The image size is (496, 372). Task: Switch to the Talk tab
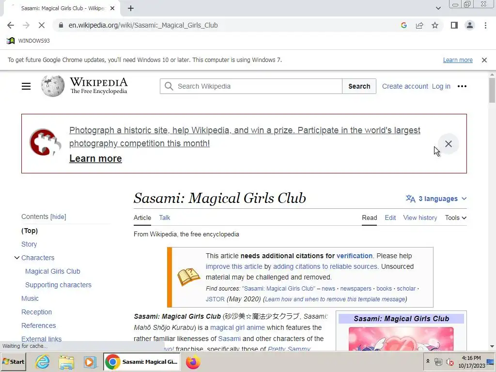(x=165, y=217)
